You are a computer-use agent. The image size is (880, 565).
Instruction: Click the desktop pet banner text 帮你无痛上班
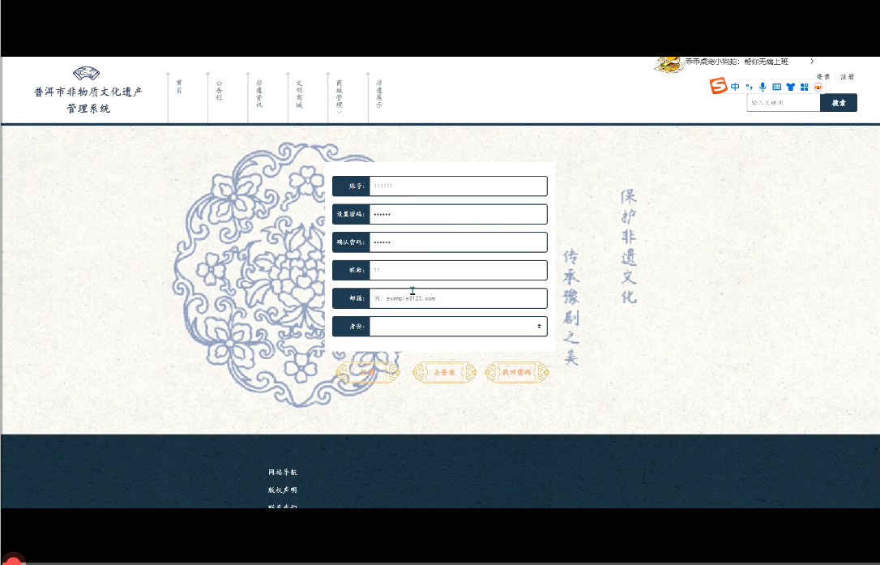(x=766, y=62)
